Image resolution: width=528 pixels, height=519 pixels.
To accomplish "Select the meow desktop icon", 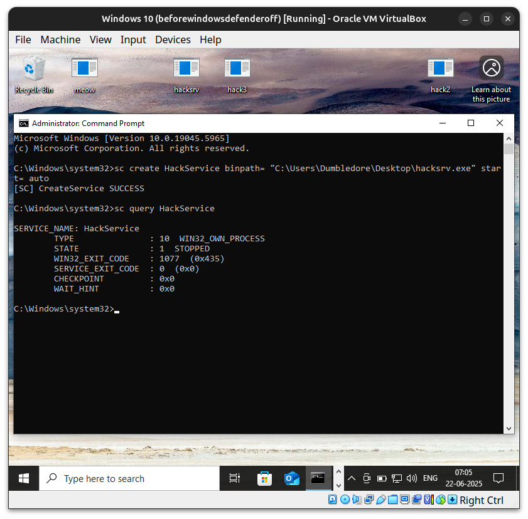I will [85, 75].
